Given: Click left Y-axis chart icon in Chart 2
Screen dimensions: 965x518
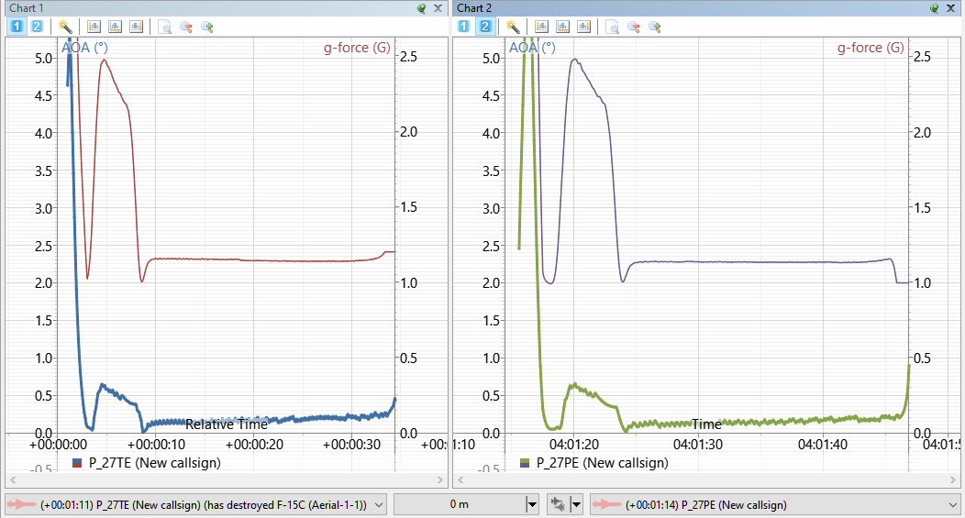Looking at the screenshot, I should 541,27.
